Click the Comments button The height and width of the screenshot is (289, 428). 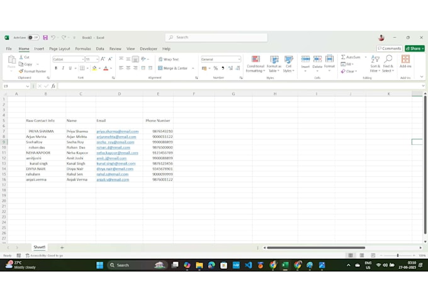(x=390, y=48)
